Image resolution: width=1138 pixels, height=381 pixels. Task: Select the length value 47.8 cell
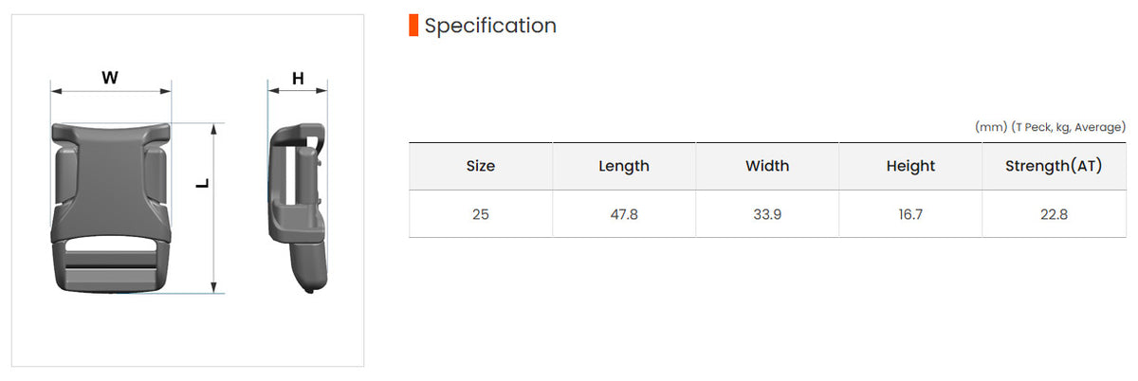tap(624, 214)
